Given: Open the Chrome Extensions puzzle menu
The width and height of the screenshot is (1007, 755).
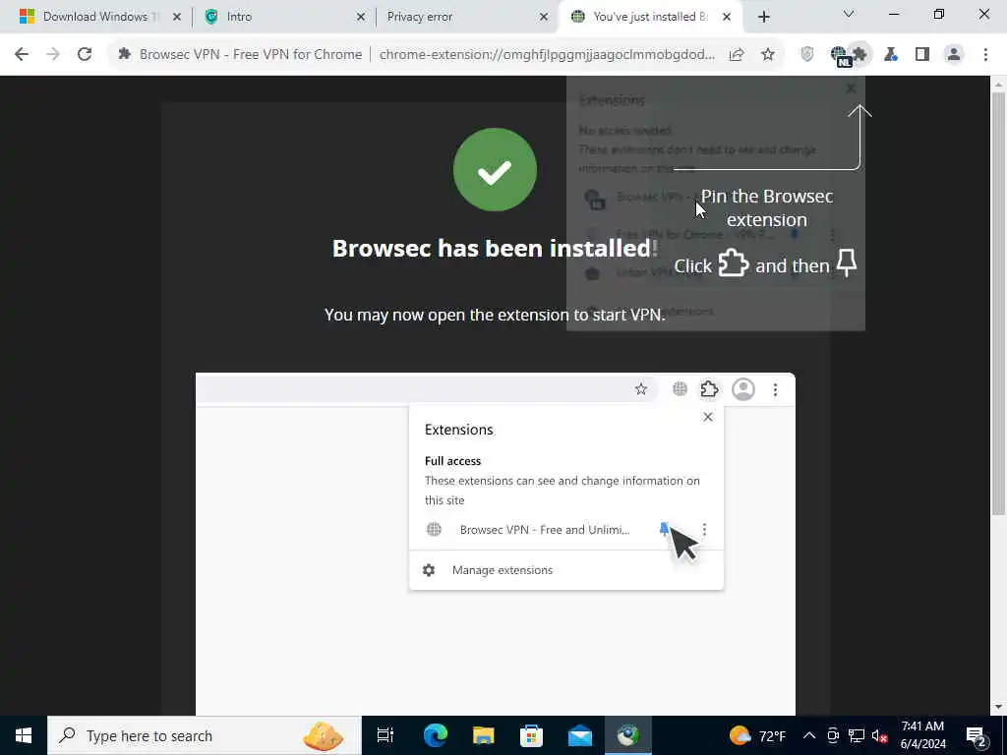Looking at the screenshot, I should tap(860, 55).
